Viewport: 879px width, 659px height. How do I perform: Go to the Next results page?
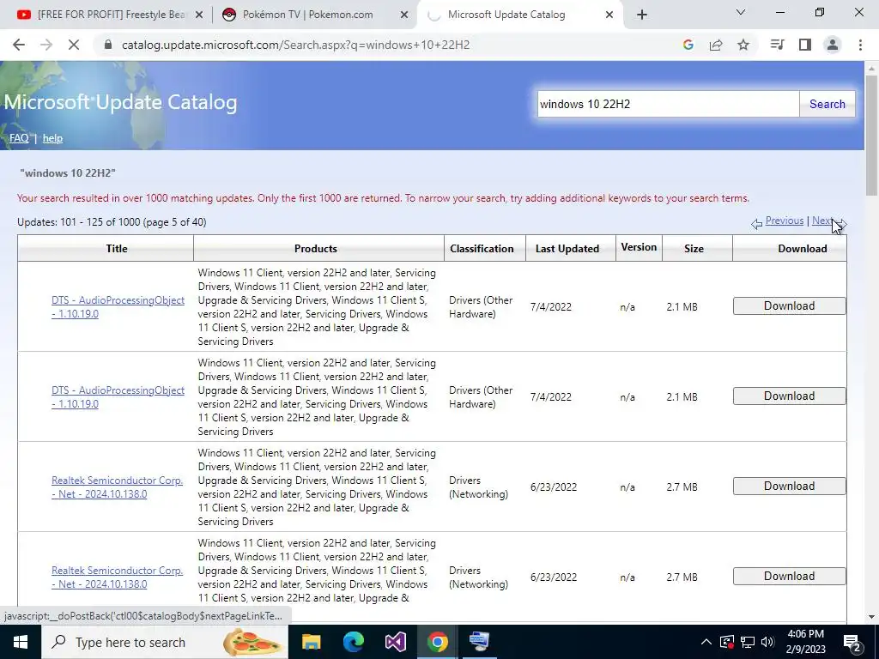tap(823, 221)
